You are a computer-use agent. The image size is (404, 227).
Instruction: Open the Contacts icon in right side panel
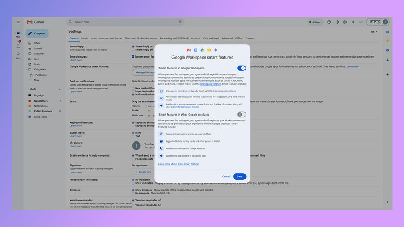click(387, 60)
